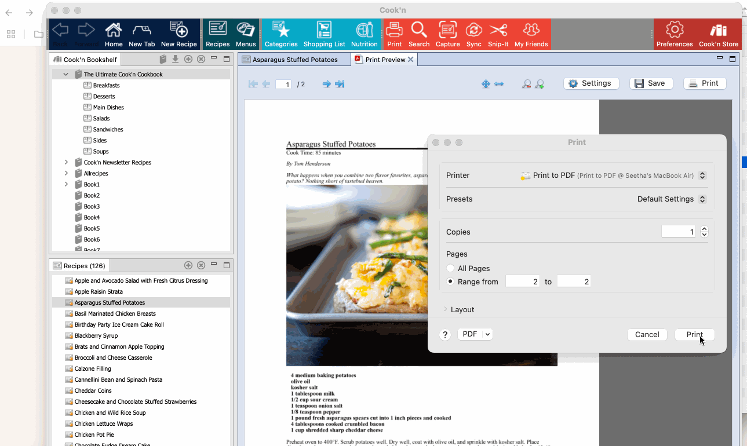
Task: Click the download icon in Cook'n Bookshelf
Action: click(176, 59)
